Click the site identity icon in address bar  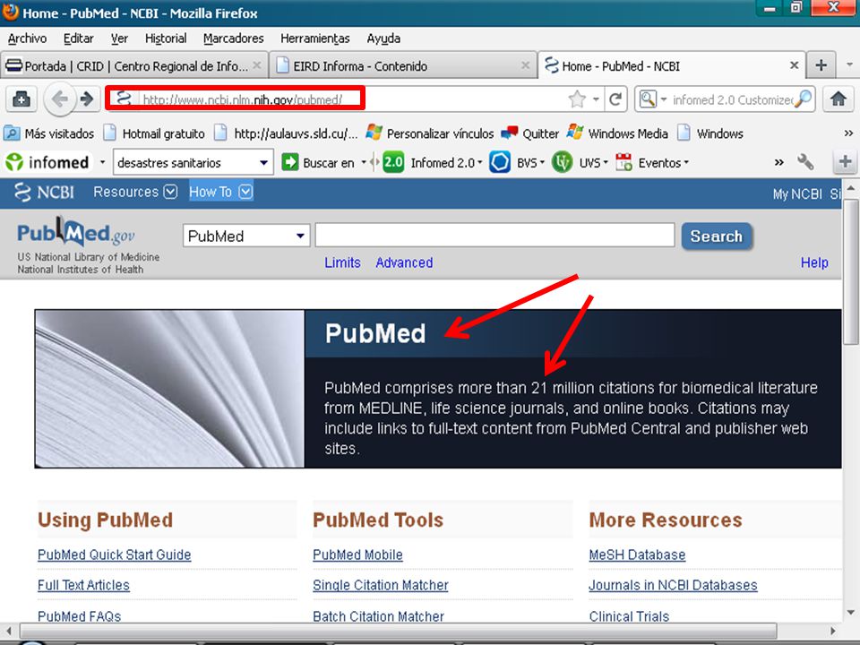[x=124, y=99]
